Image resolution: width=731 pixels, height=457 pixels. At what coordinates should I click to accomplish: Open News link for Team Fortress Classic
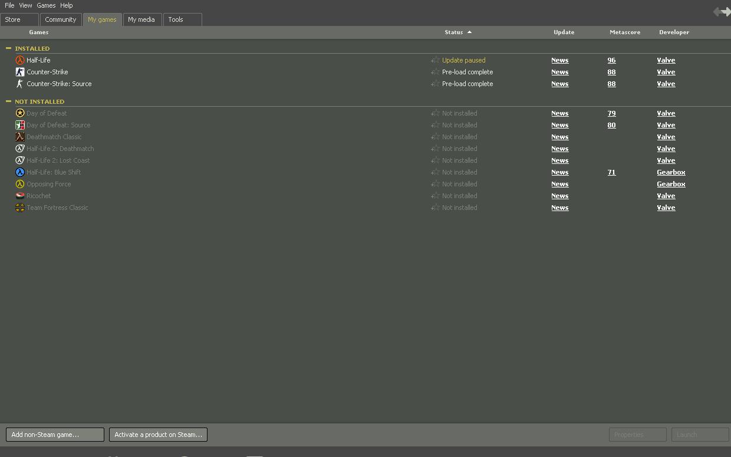pos(560,208)
